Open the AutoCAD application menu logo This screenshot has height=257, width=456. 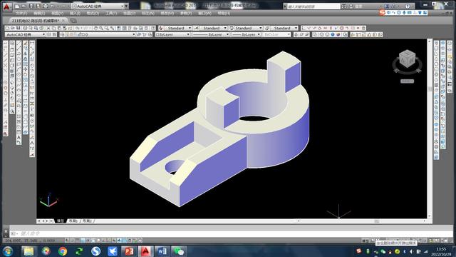6,6
